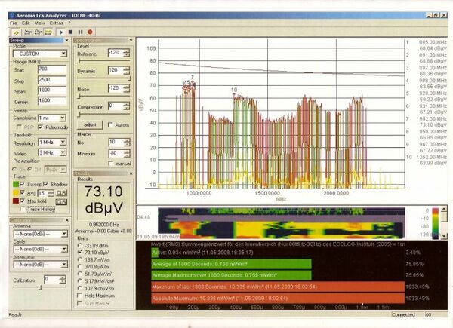
Task: Check the Hold Maximum option
Action: (79, 296)
